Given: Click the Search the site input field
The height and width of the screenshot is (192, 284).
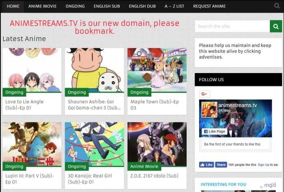Looking at the screenshot, I should point(232,26).
